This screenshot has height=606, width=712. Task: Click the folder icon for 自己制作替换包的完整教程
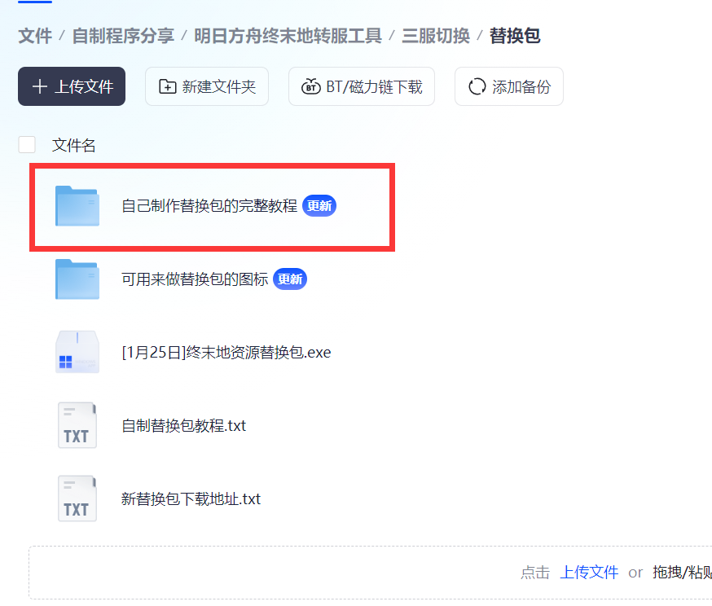[x=77, y=206]
